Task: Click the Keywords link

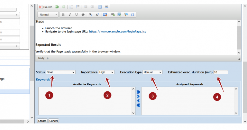Action: (x=43, y=79)
